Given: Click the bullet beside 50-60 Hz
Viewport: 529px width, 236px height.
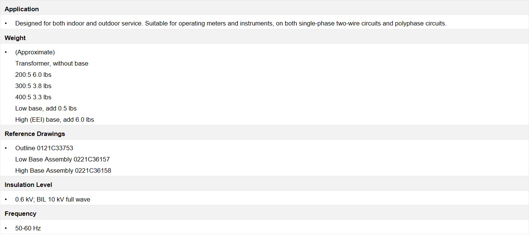Looking at the screenshot, I should point(6,228).
